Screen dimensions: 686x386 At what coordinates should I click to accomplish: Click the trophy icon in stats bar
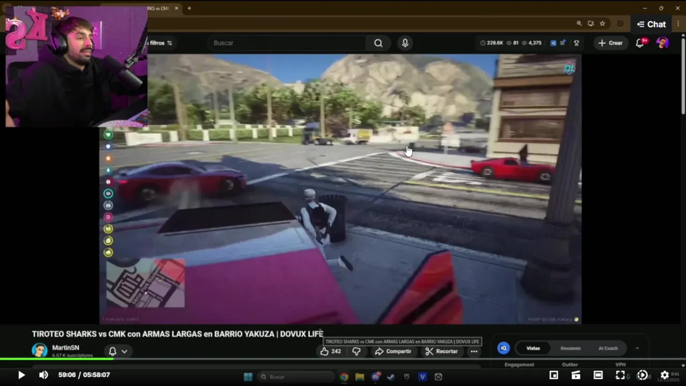(576, 43)
